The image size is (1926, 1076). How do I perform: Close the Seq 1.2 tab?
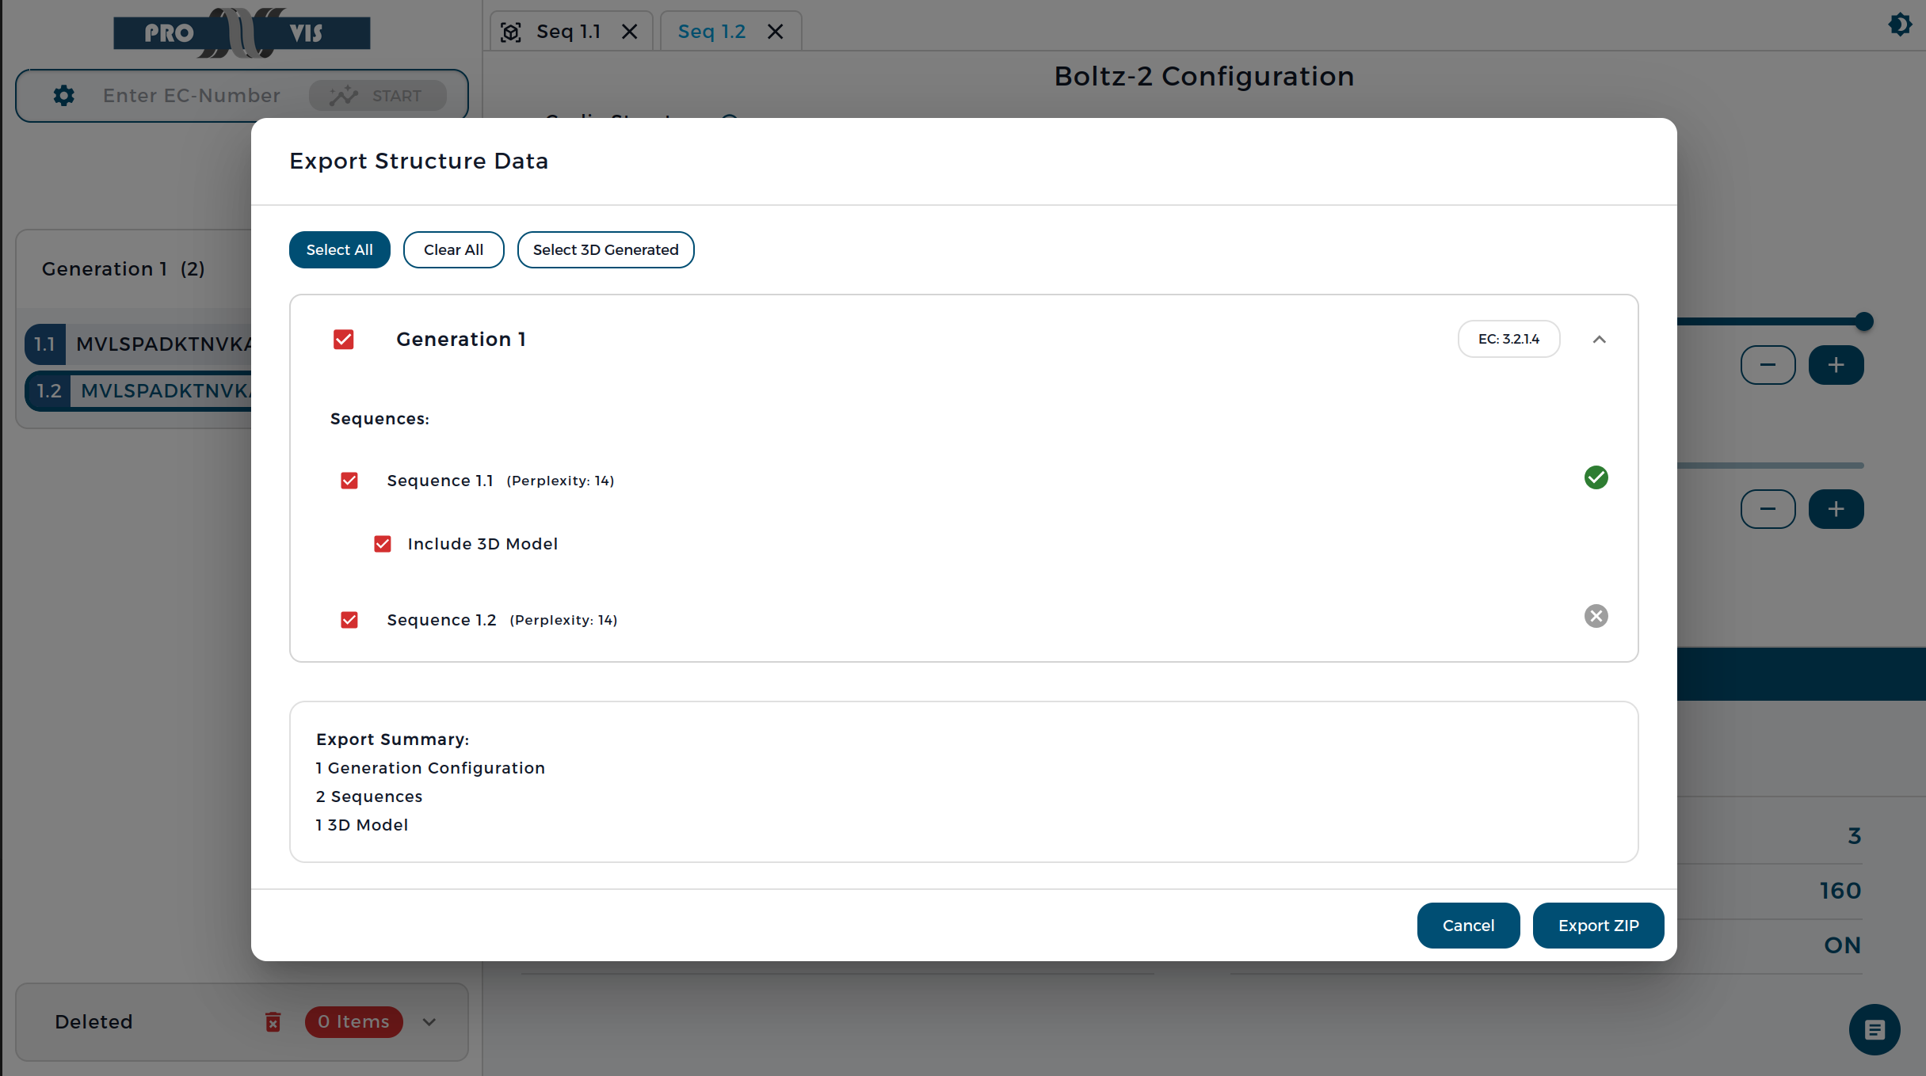click(x=775, y=32)
